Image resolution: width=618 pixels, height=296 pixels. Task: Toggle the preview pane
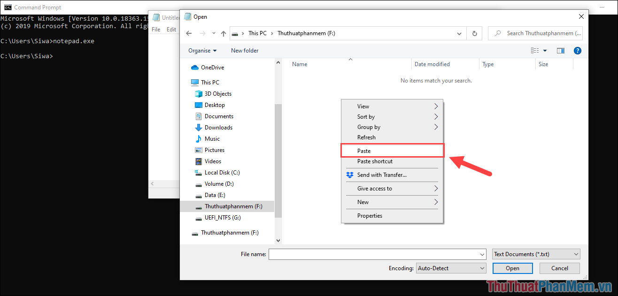click(x=560, y=50)
